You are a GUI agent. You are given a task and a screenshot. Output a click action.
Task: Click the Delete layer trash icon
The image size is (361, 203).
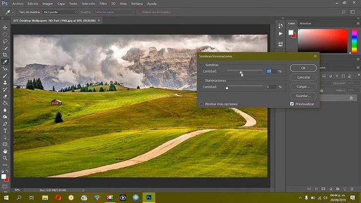352,189
